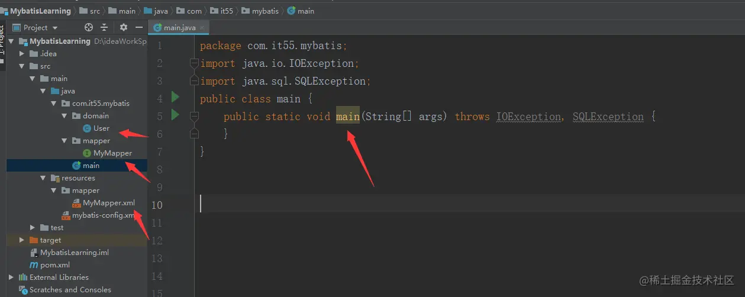Click src in the breadcrumb bar

point(95,11)
